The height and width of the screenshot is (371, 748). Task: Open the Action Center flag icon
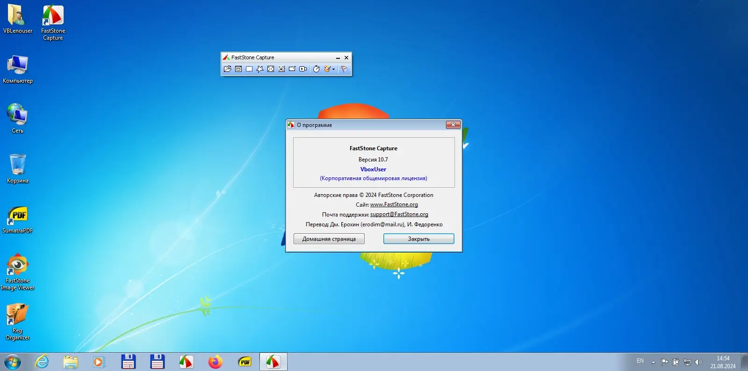(664, 362)
